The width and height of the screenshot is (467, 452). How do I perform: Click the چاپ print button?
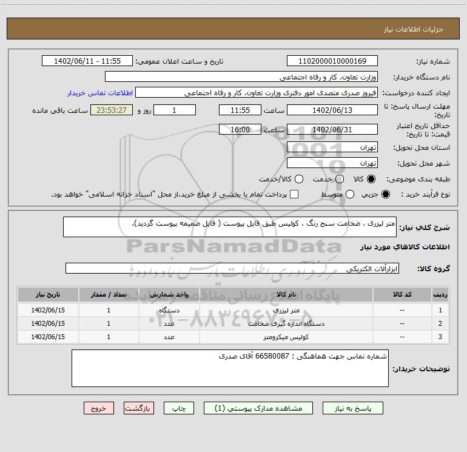tap(179, 408)
